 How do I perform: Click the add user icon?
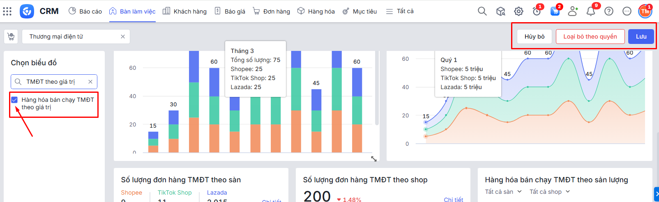coord(573,11)
